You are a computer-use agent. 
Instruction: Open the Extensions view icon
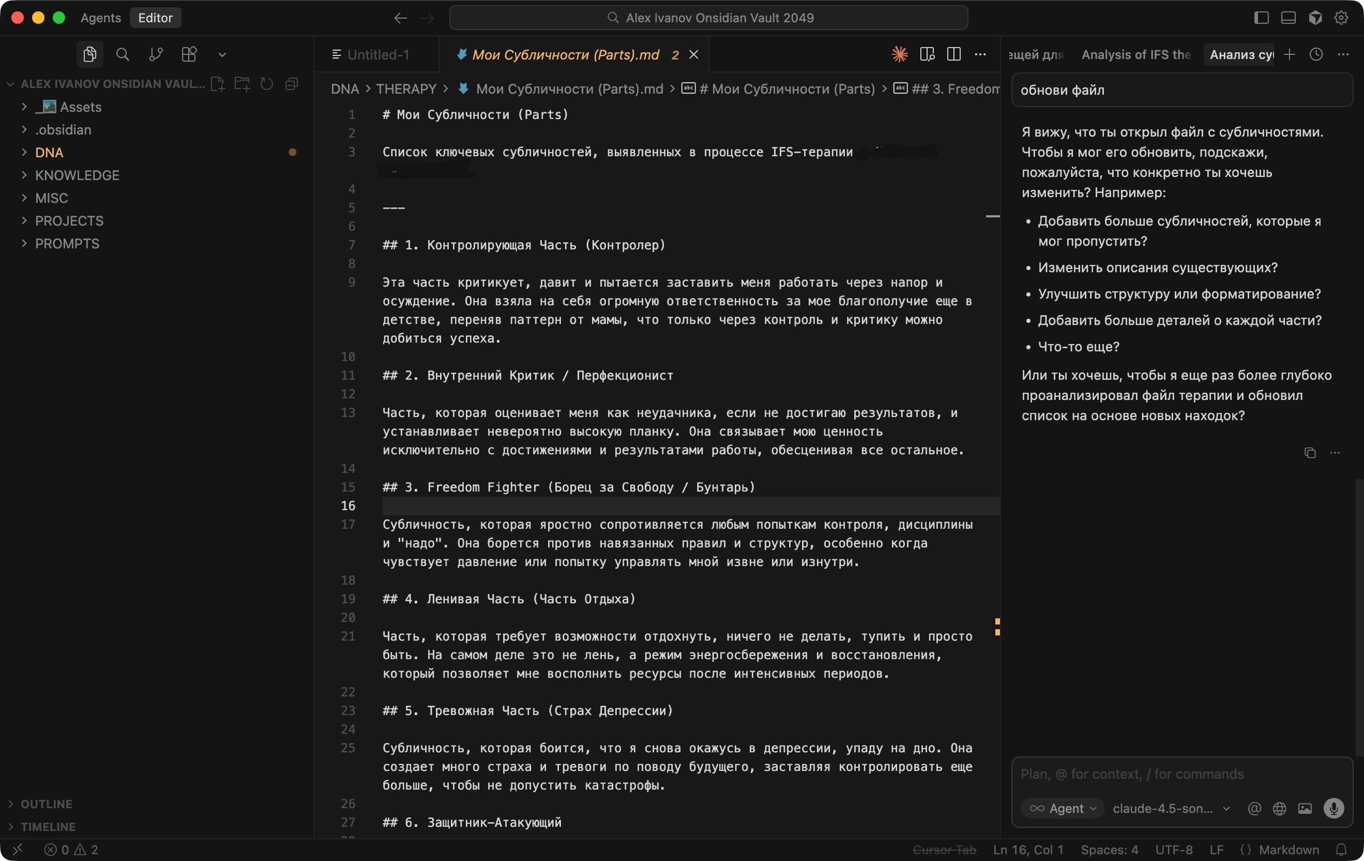(189, 54)
